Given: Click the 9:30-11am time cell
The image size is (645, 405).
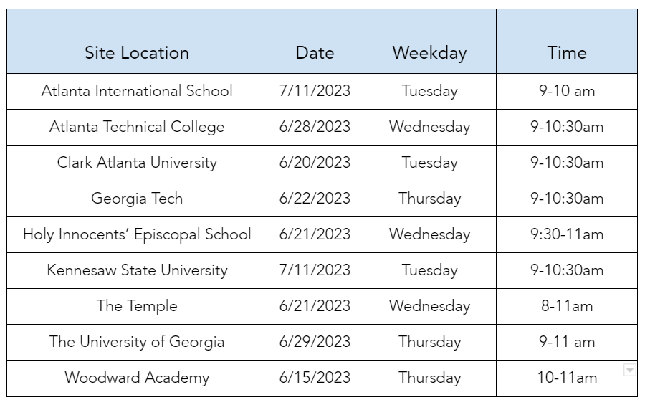Looking at the screenshot, I should [x=566, y=234].
